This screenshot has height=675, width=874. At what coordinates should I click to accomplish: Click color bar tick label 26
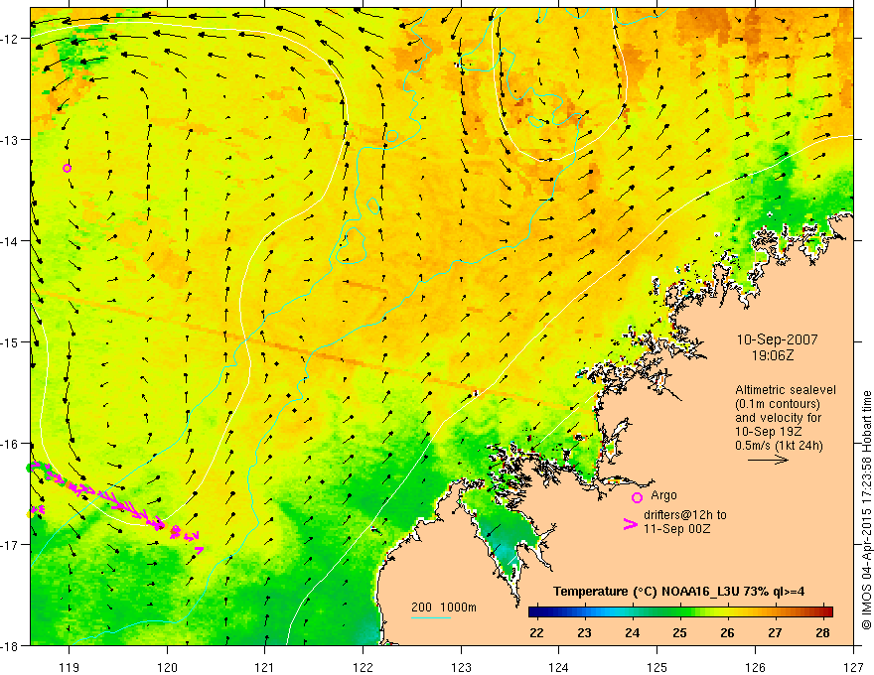pos(727,632)
